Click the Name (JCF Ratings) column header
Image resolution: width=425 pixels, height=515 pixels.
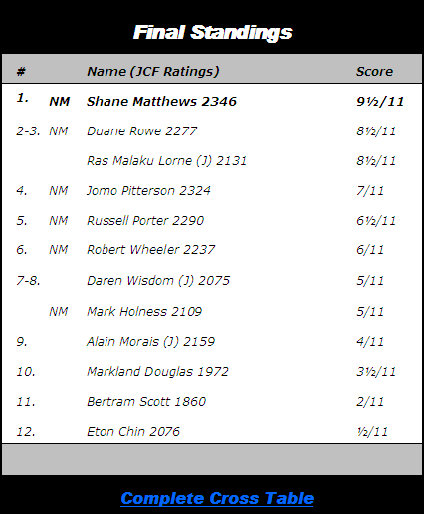(153, 72)
